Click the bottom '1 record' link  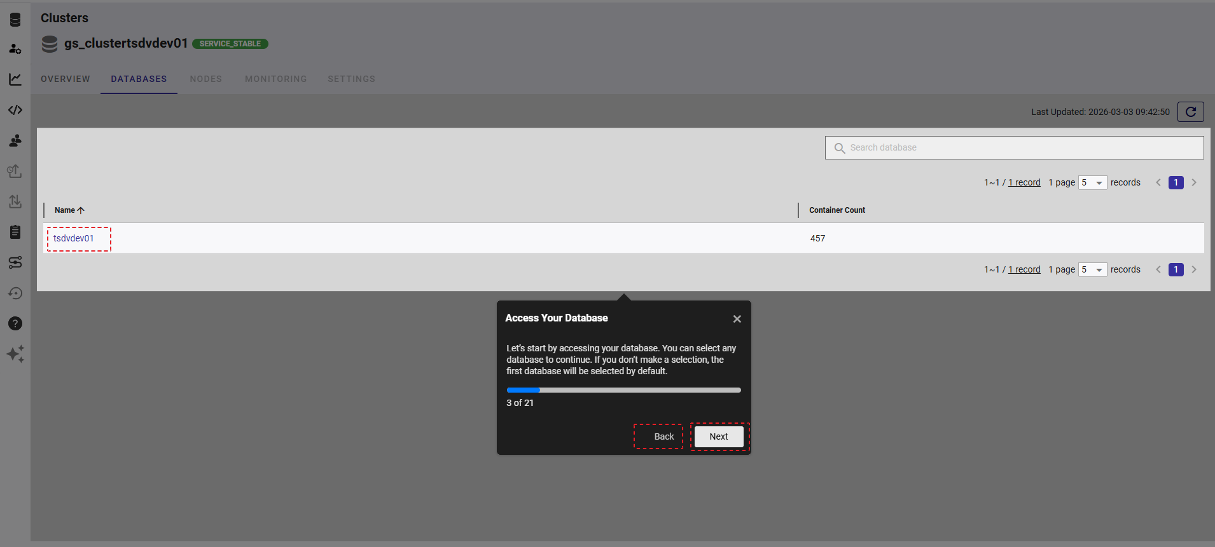coord(1024,269)
